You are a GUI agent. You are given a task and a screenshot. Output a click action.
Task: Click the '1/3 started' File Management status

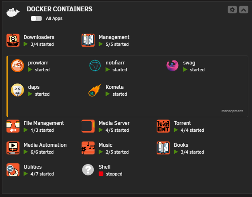click(42, 130)
